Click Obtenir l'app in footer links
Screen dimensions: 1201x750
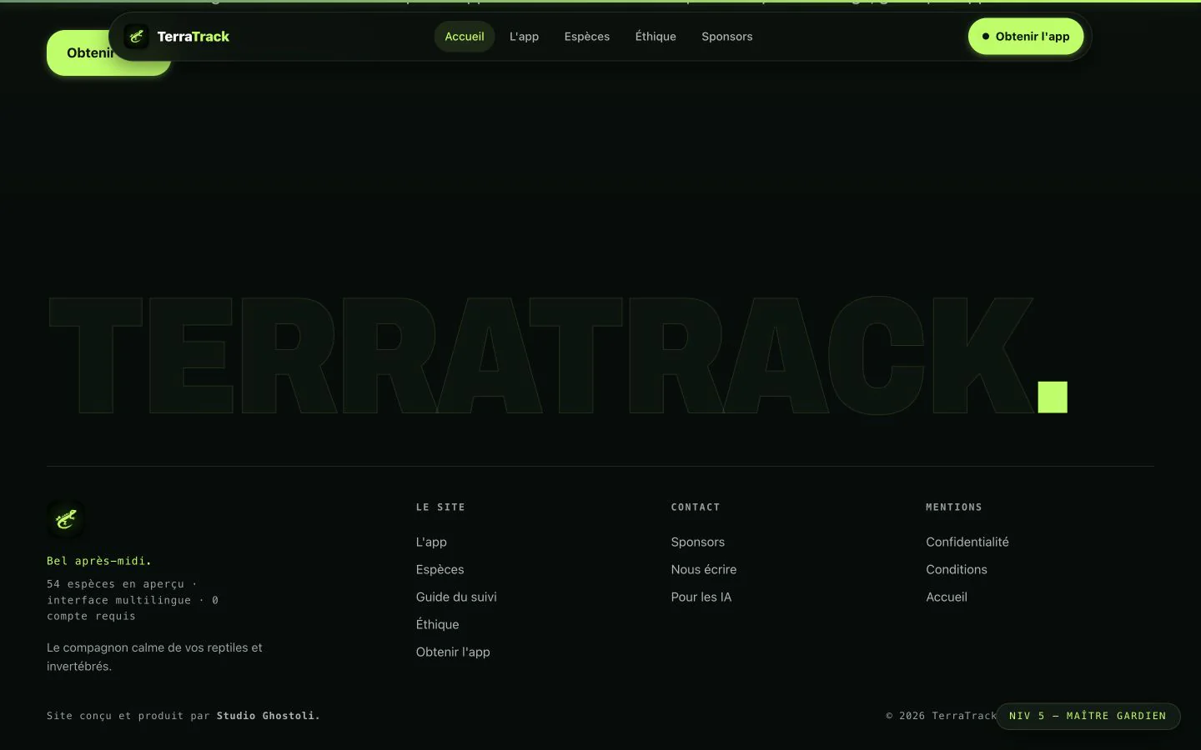click(453, 652)
